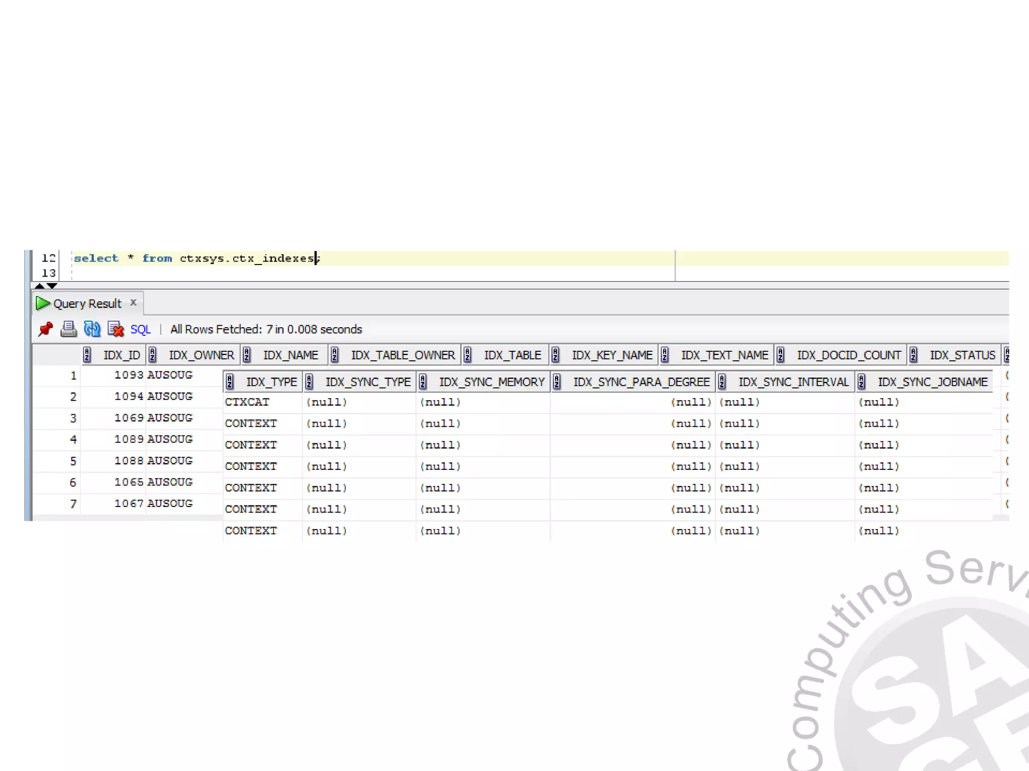Click the green run arrow icon
This screenshot has height=771, width=1029.
[x=43, y=303]
